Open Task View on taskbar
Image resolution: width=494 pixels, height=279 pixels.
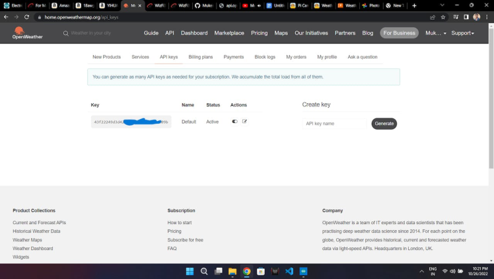218,271
